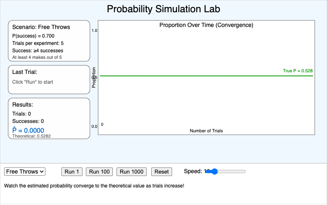Click the Success: ≥4 successes line

(38, 51)
